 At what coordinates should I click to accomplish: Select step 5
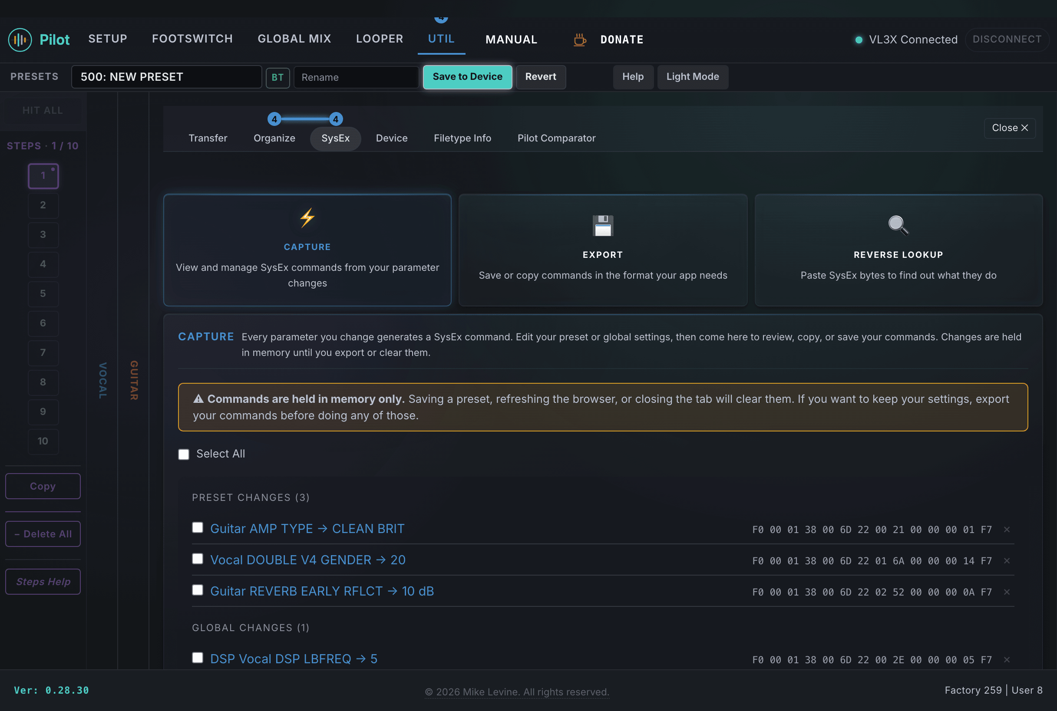[x=43, y=293]
